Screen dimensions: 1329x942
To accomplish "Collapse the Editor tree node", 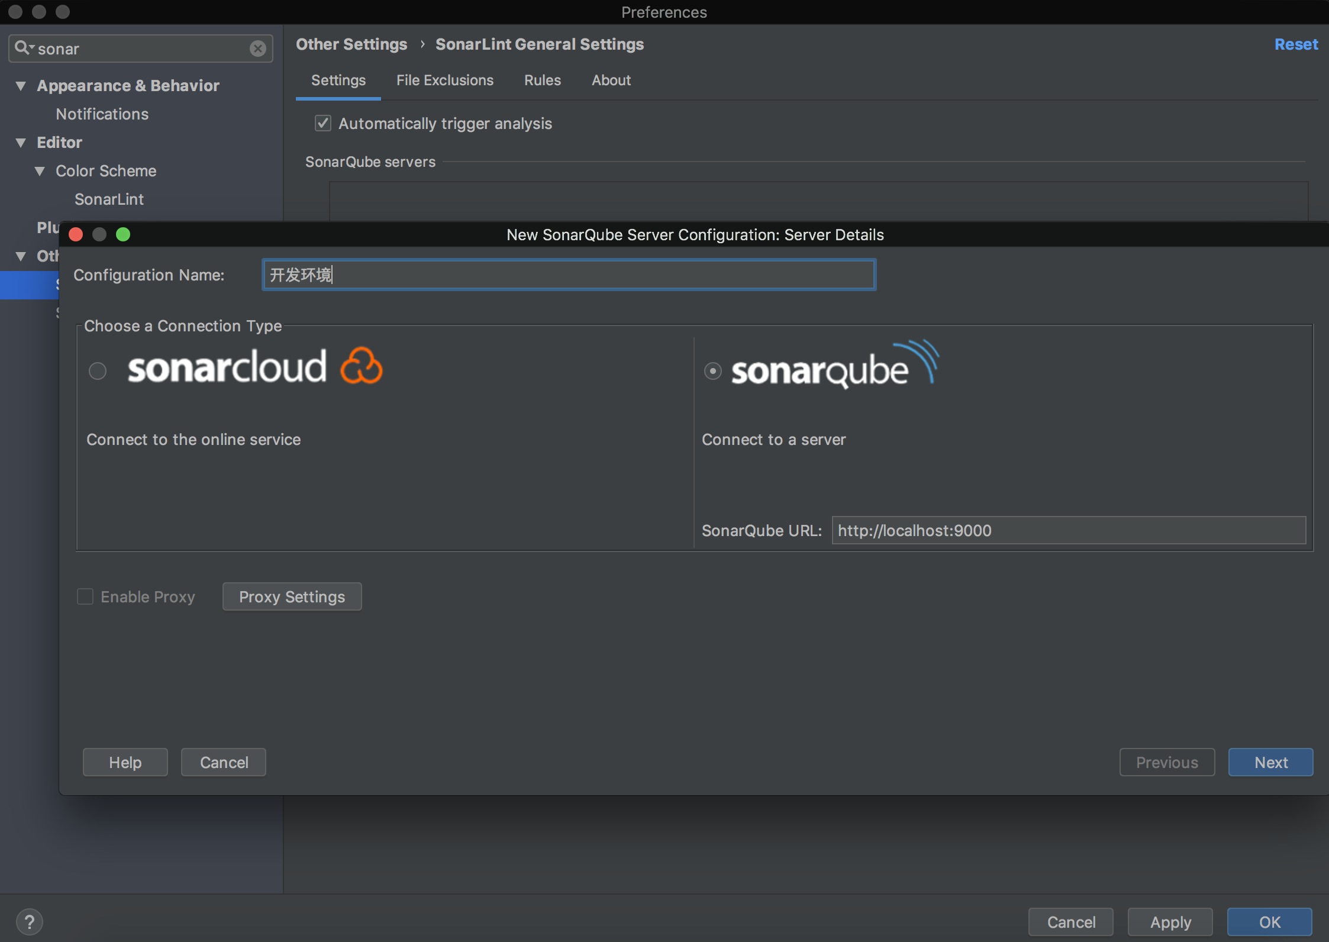I will tap(21, 143).
